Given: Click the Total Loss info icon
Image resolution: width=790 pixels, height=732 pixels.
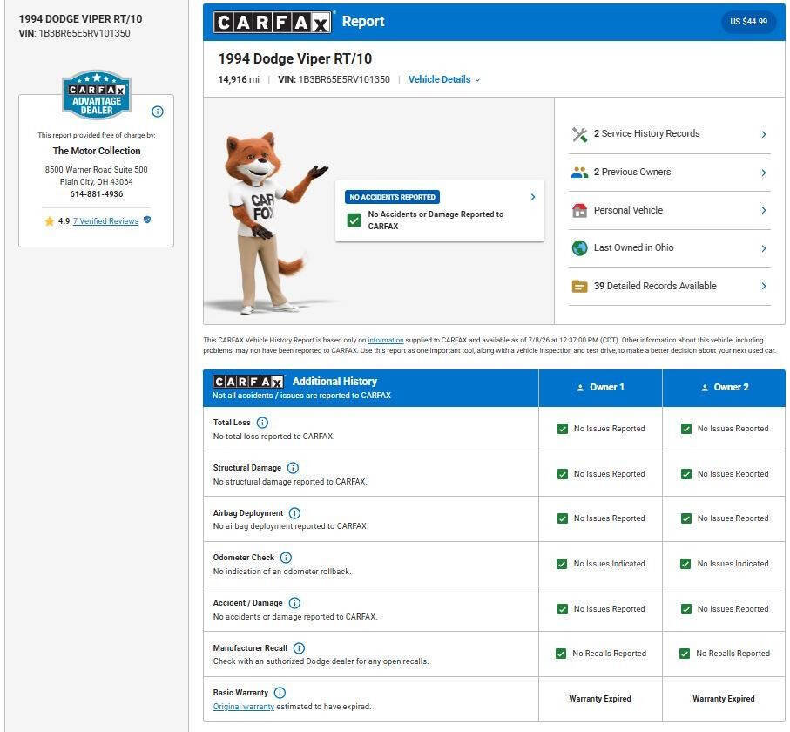Looking at the screenshot, I should [x=262, y=423].
